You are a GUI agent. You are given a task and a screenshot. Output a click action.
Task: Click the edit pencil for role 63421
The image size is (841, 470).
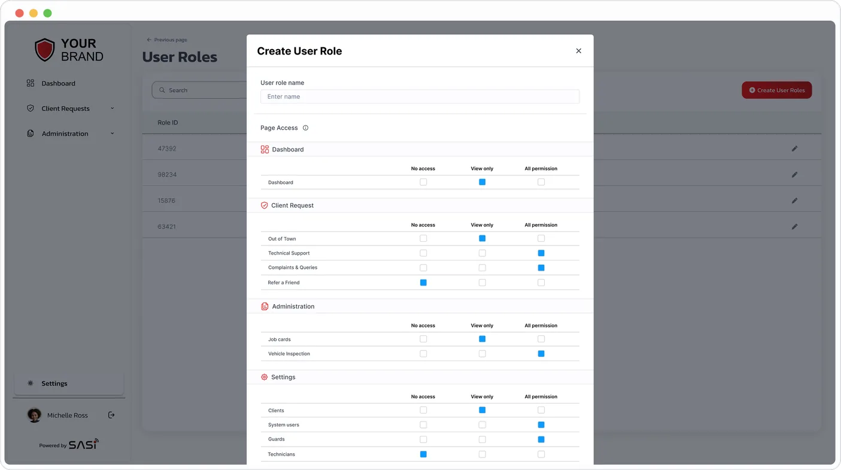pos(794,227)
